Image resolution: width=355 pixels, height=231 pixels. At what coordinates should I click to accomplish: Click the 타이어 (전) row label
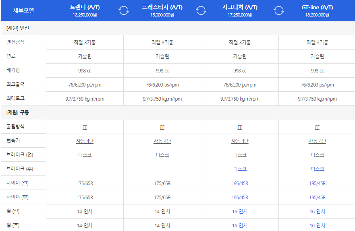tap(17, 183)
